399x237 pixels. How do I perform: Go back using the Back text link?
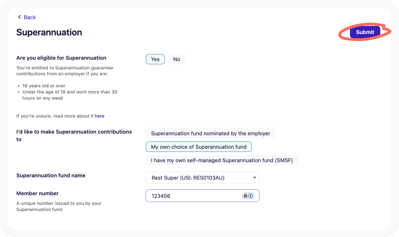click(30, 17)
